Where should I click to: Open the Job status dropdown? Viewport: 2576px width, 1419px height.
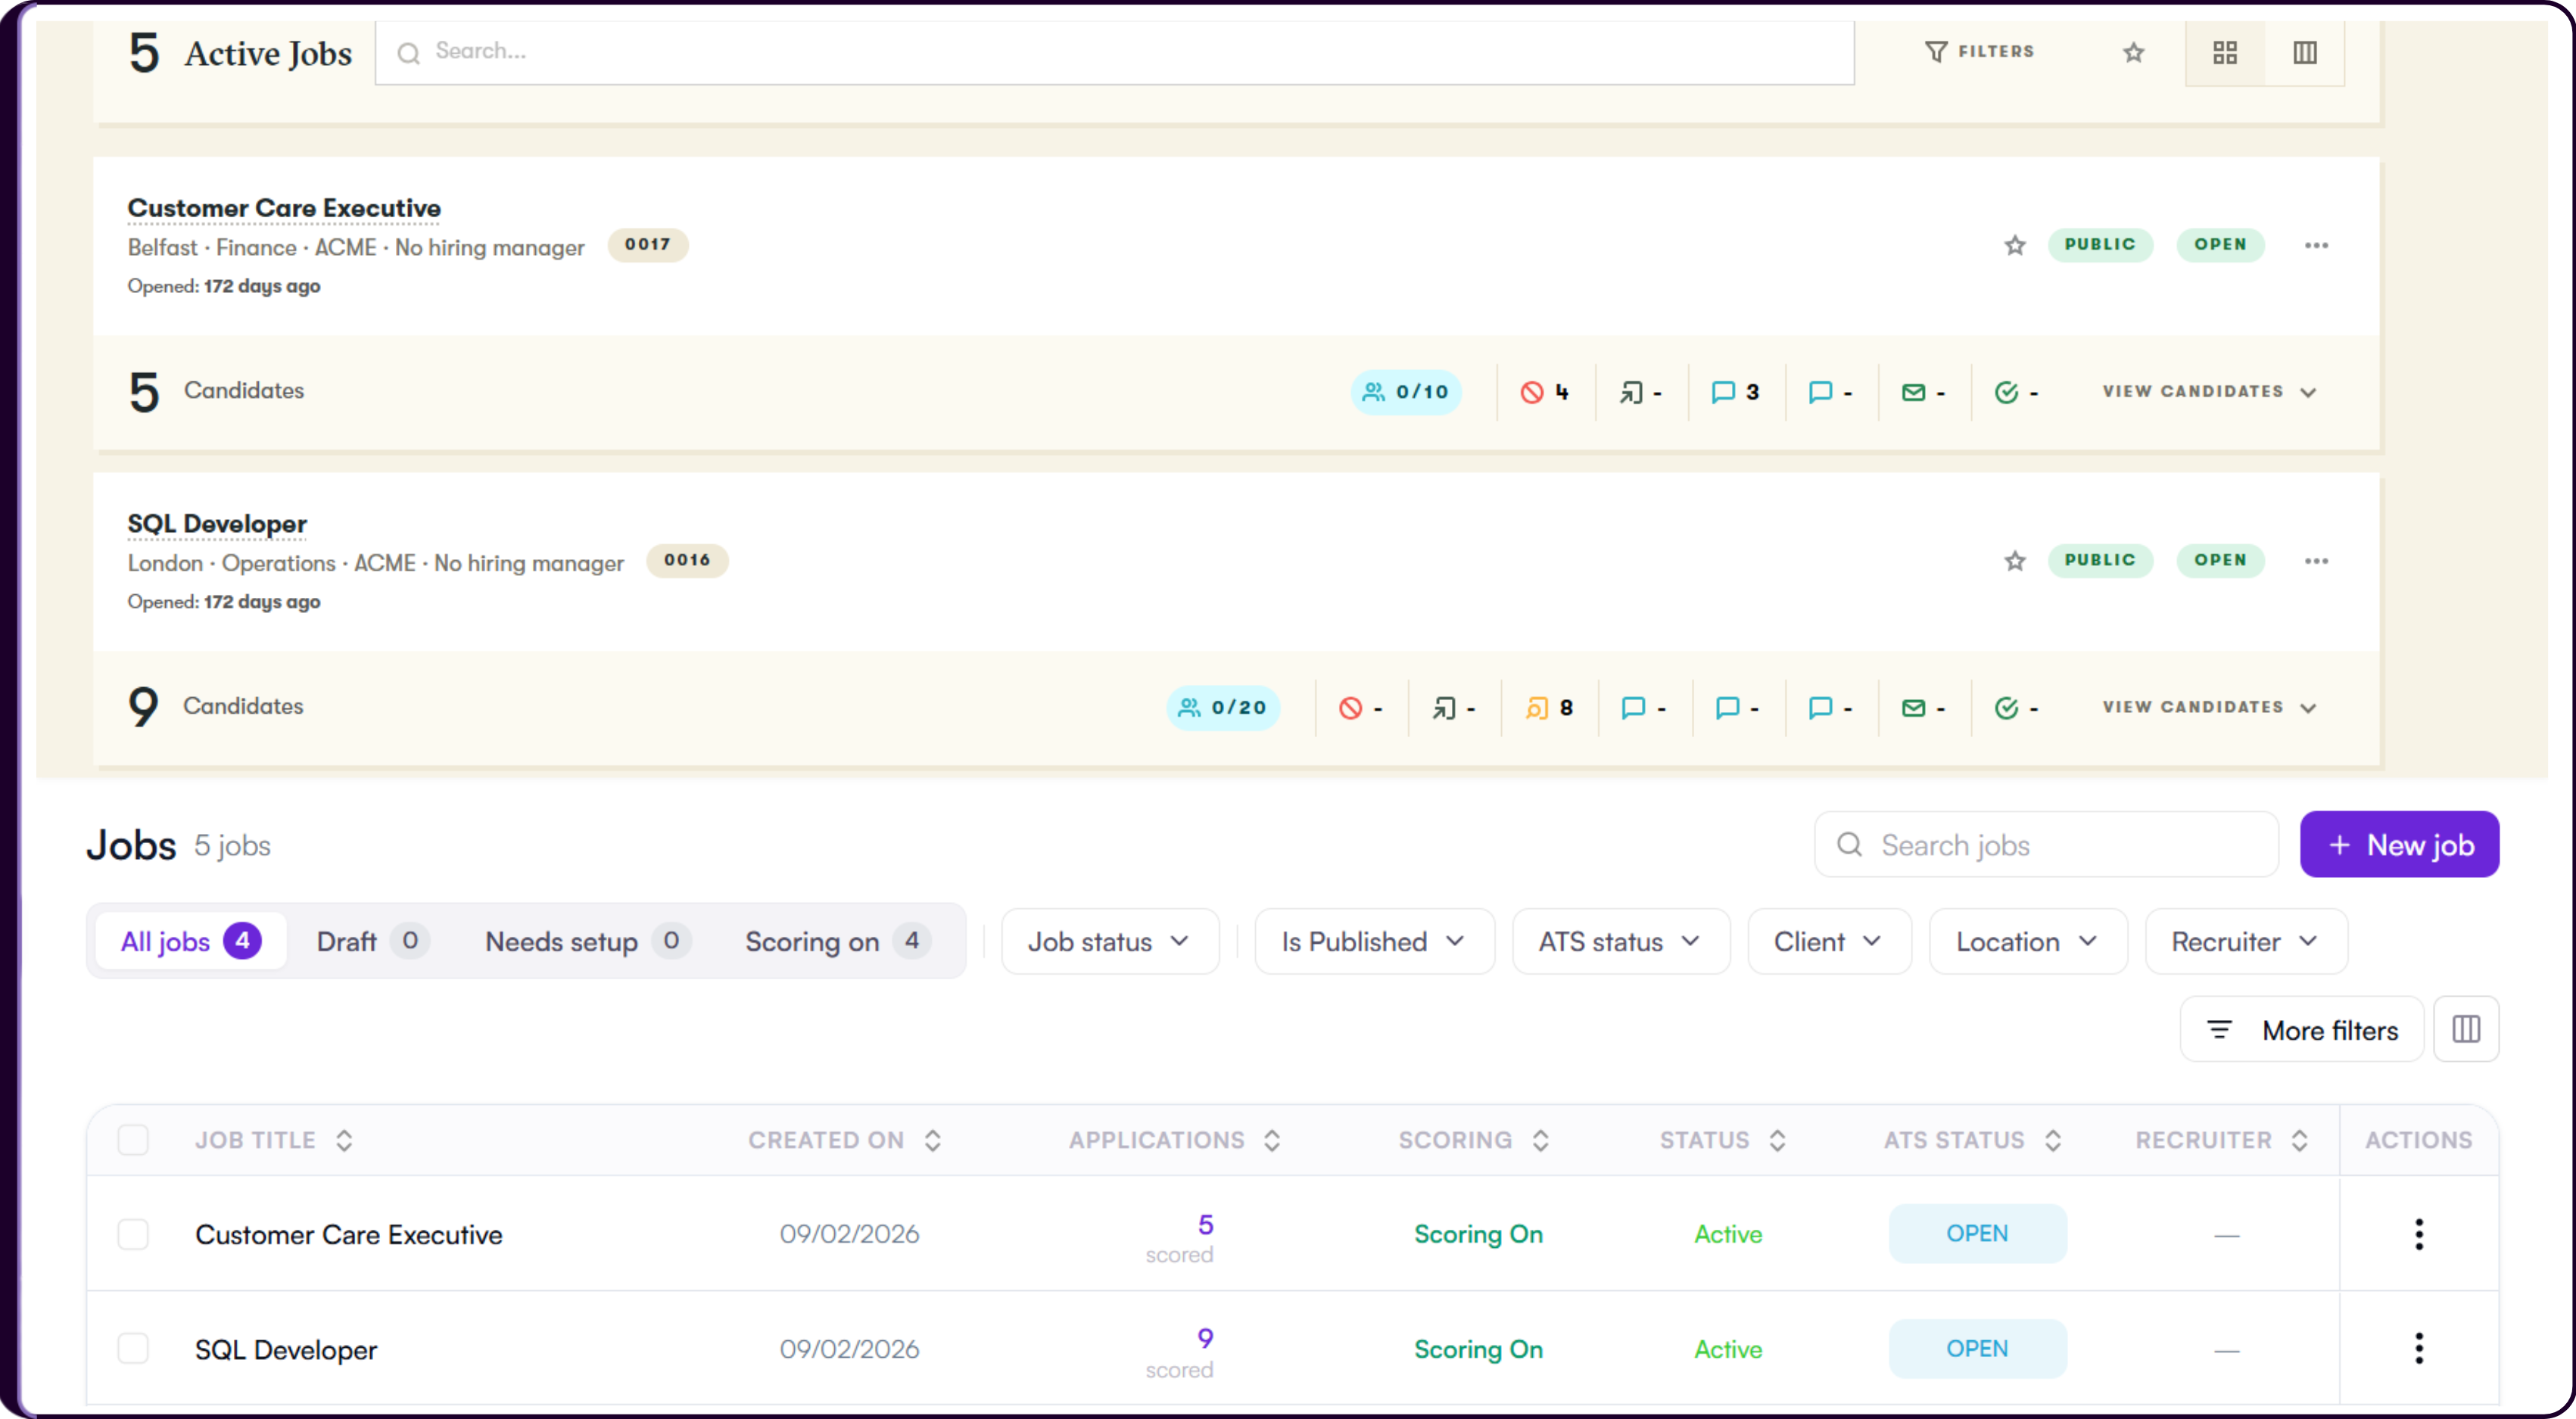[1109, 942]
